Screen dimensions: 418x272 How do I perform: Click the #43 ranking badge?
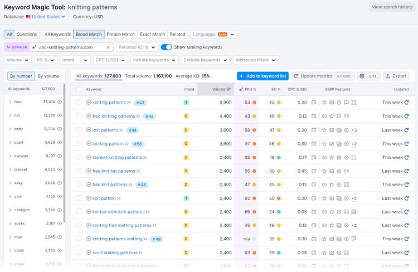[x=140, y=103]
